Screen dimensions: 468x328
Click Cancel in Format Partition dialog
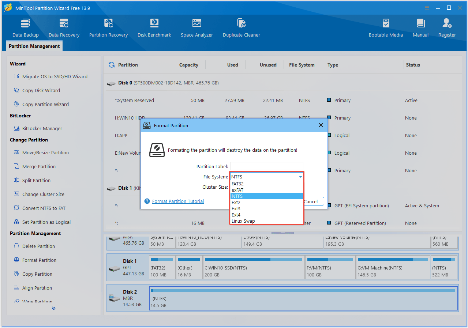314,201
